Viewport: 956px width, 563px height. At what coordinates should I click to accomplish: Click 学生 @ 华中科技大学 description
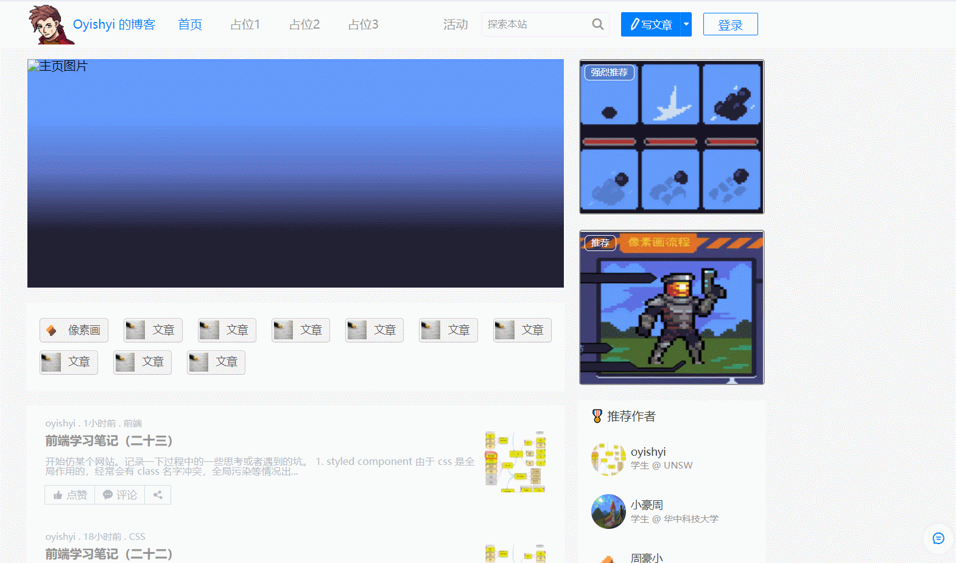(x=675, y=519)
